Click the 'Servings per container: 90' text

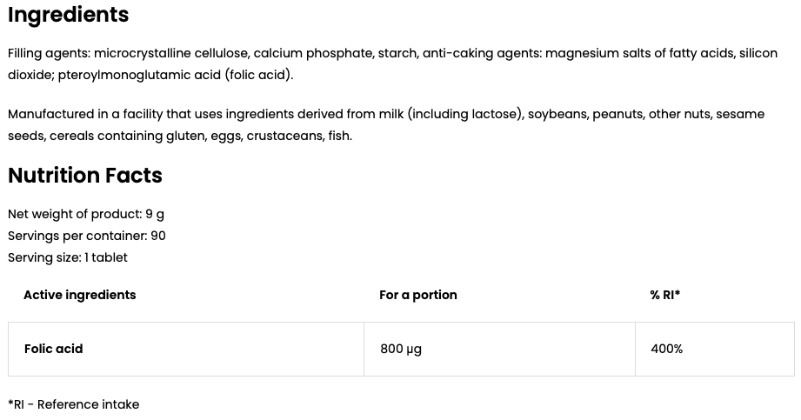86,236
